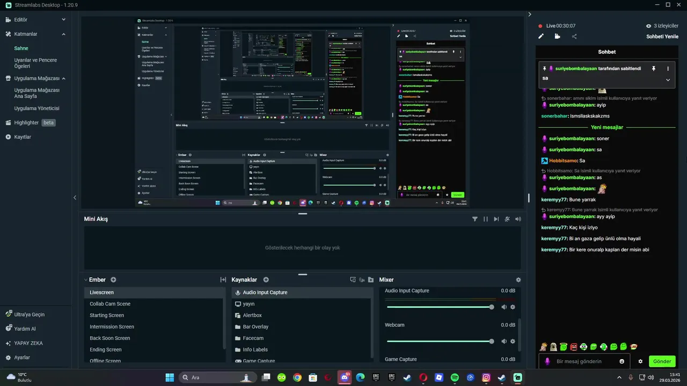Image resolution: width=687 pixels, height=386 pixels.
Task: Send chat message with Gönder button
Action: click(662, 361)
